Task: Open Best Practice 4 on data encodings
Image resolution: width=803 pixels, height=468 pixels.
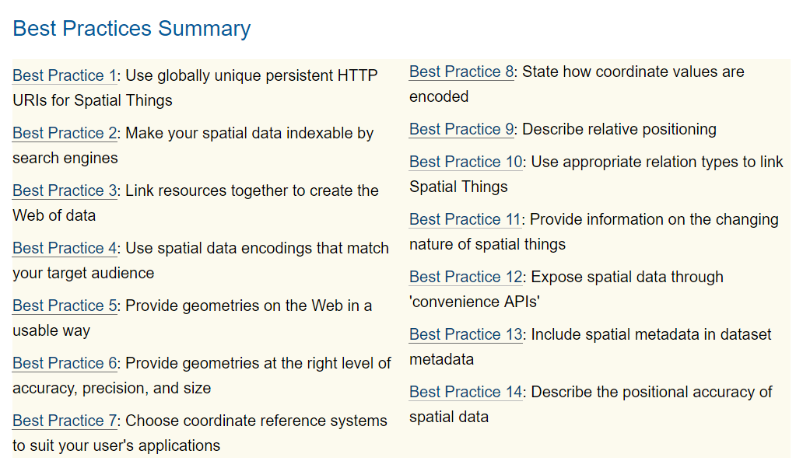Action: (x=64, y=248)
